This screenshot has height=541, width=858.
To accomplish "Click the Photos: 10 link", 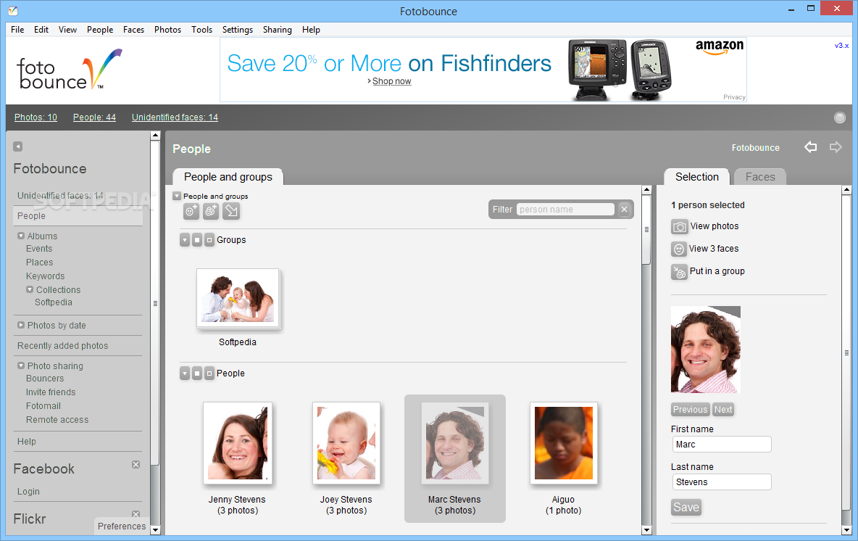I will (x=36, y=117).
